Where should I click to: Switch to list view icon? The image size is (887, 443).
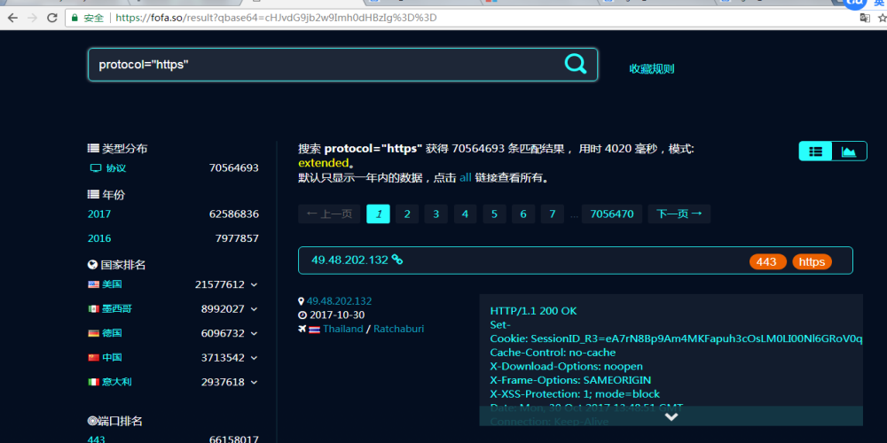(x=815, y=151)
